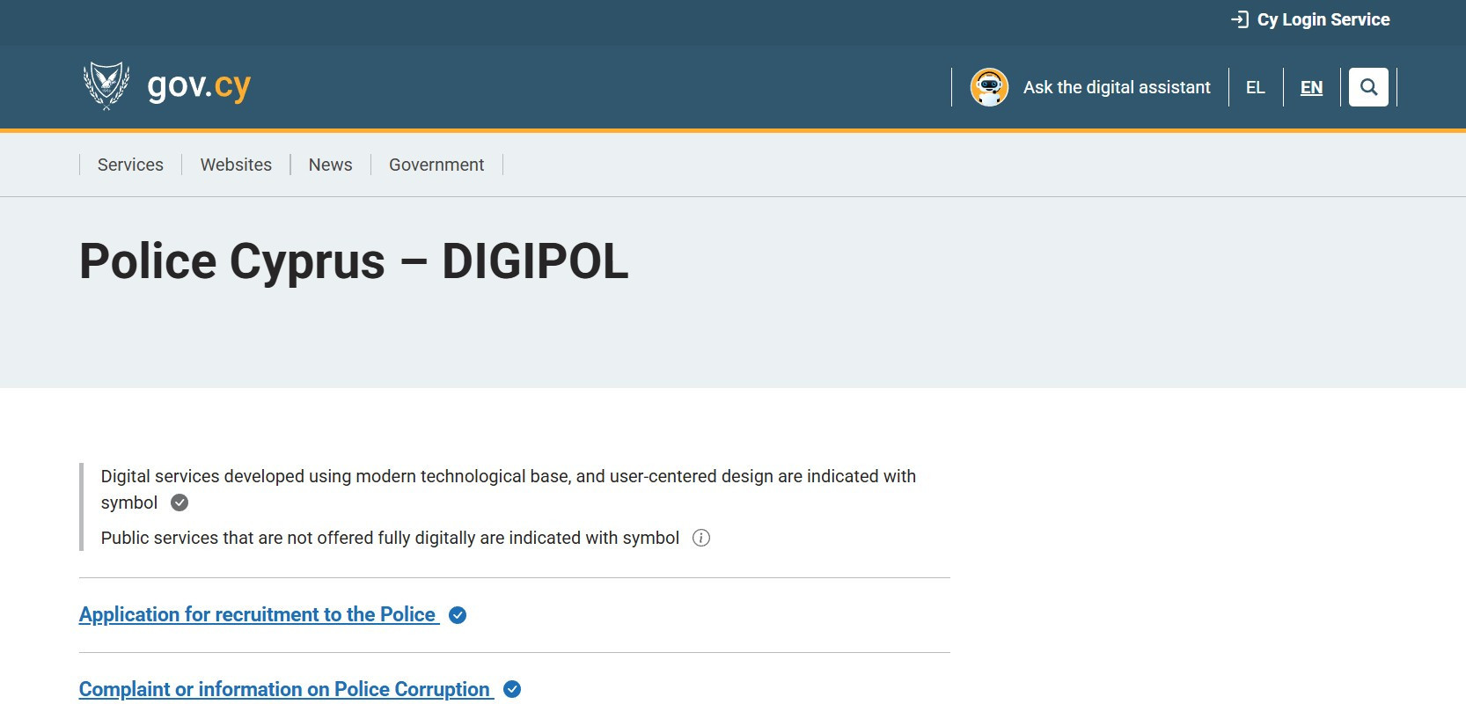Click the info circle symbol in the legend

pyautogui.click(x=701, y=538)
